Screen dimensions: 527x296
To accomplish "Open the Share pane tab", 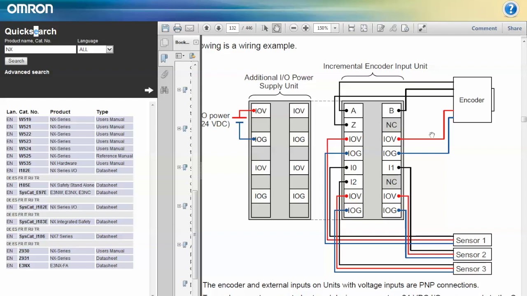I will (515, 28).
